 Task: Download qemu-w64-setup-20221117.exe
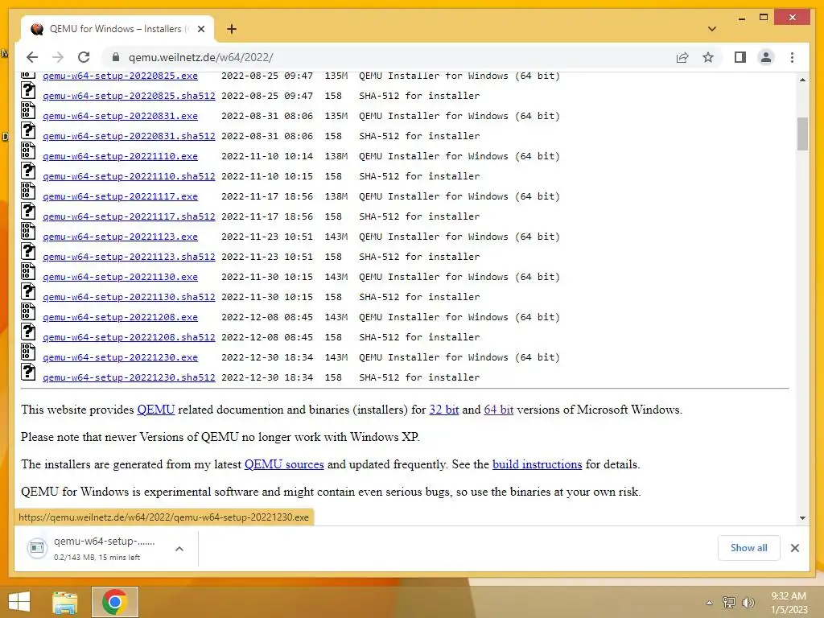121,196
